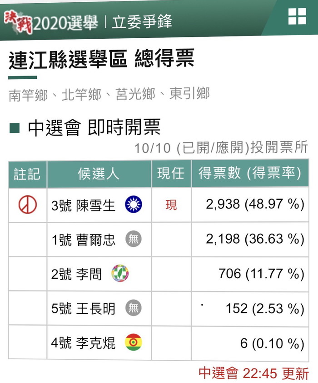
Task: Click the 決戰2020選舉 logo
Action: tap(51, 22)
